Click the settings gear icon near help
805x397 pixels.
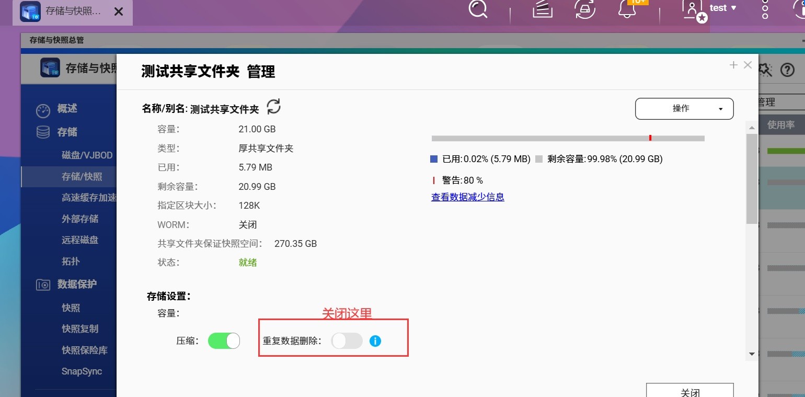tap(766, 70)
